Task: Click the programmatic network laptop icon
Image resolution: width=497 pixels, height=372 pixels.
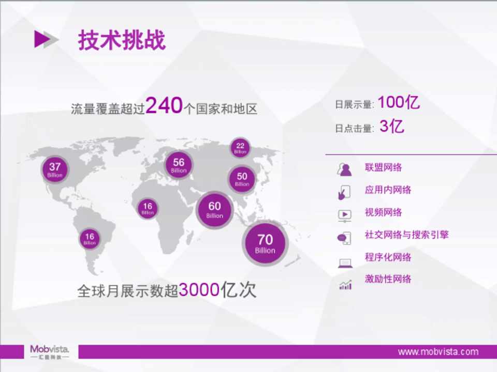Action: click(345, 262)
